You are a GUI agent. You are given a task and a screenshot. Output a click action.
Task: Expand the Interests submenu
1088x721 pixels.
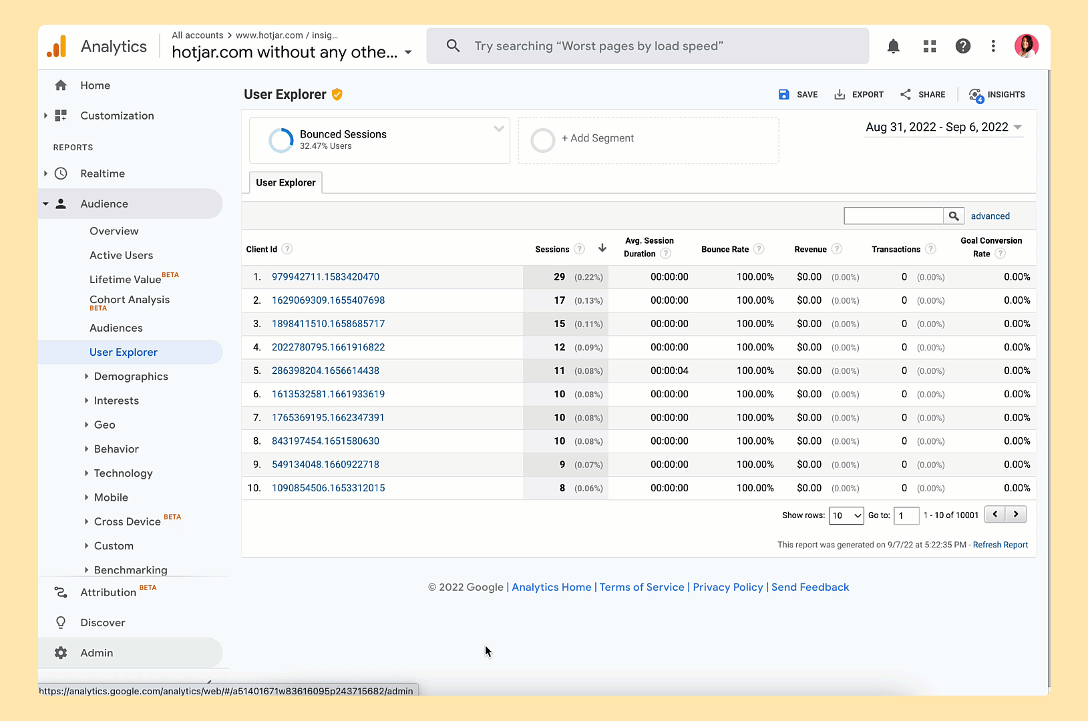86,401
